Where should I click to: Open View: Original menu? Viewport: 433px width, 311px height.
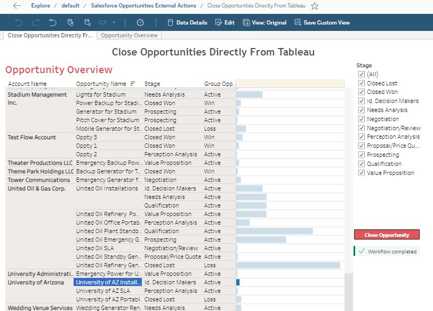(x=264, y=22)
